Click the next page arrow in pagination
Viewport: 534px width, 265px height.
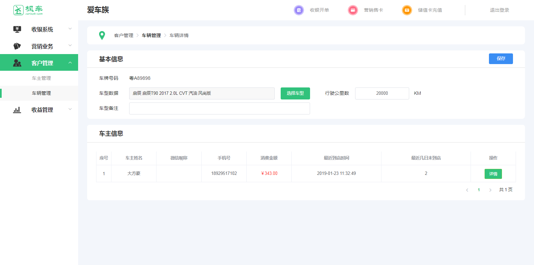point(490,190)
